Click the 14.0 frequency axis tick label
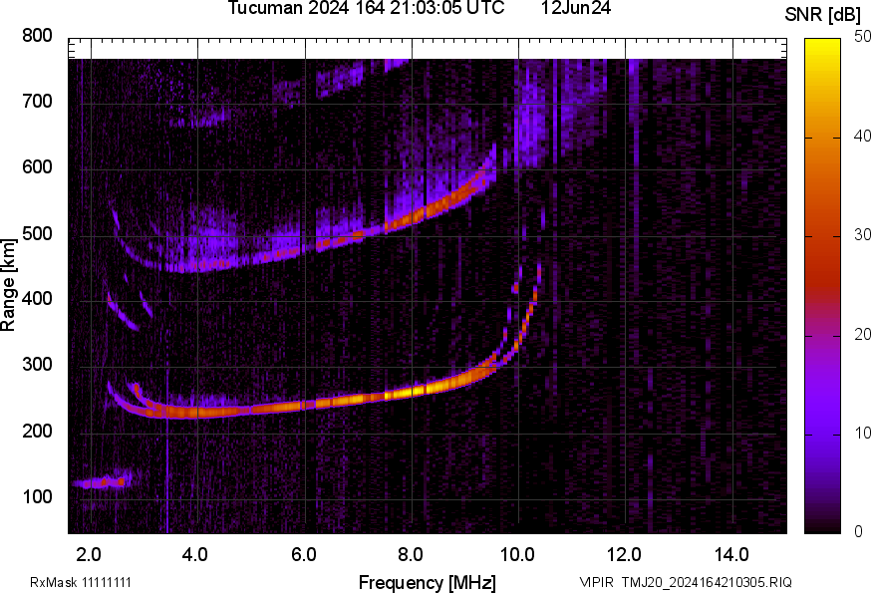Screen dimensions: 871x593 tap(731, 554)
